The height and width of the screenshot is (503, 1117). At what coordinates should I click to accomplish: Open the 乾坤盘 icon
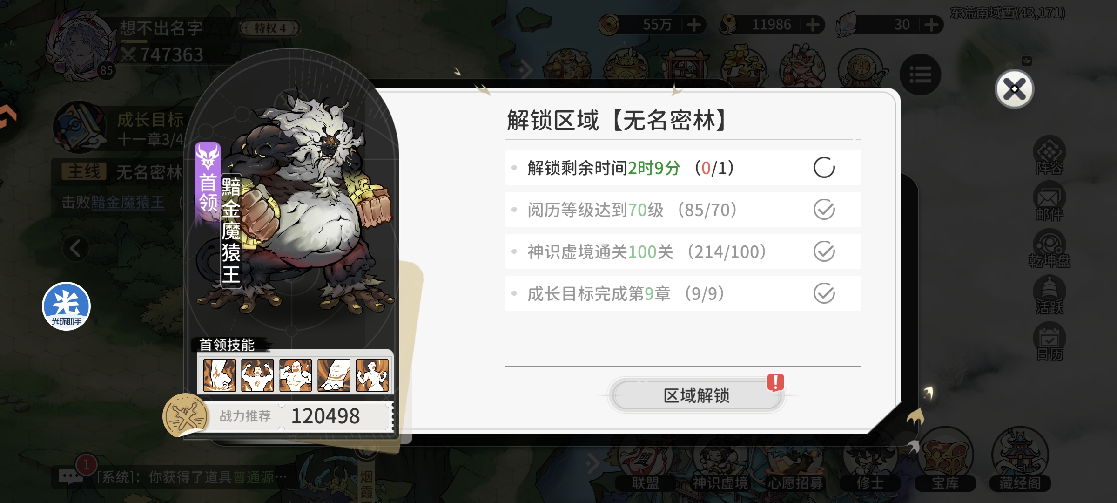1049,249
